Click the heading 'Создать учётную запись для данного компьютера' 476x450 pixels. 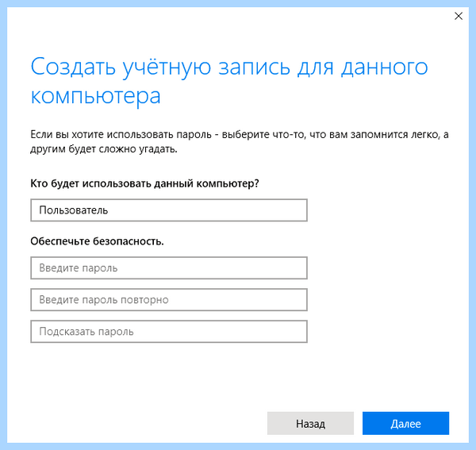click(x=229, y=81)
